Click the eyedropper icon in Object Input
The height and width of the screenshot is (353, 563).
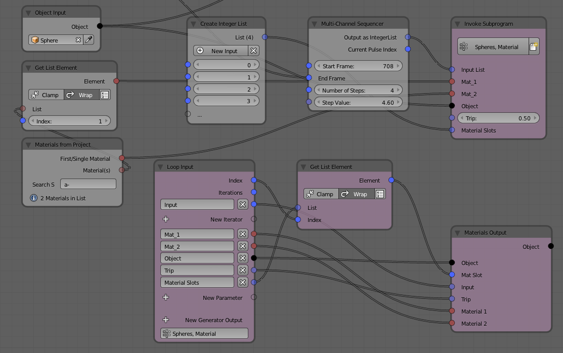coord(89,40)
